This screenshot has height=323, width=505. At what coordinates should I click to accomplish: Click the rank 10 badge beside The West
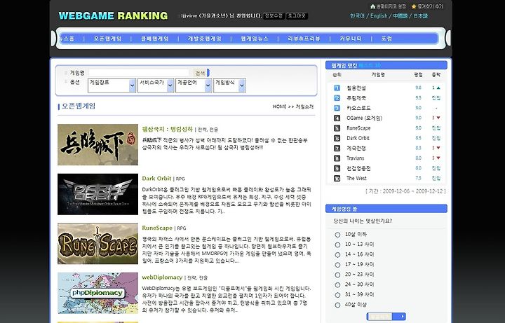[337, 178]
